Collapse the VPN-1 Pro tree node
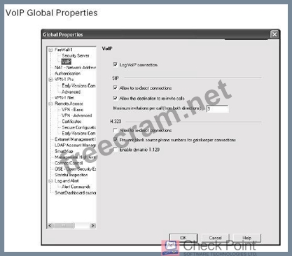The width and height of the screenshot is (292, 256). click(50, 80)
